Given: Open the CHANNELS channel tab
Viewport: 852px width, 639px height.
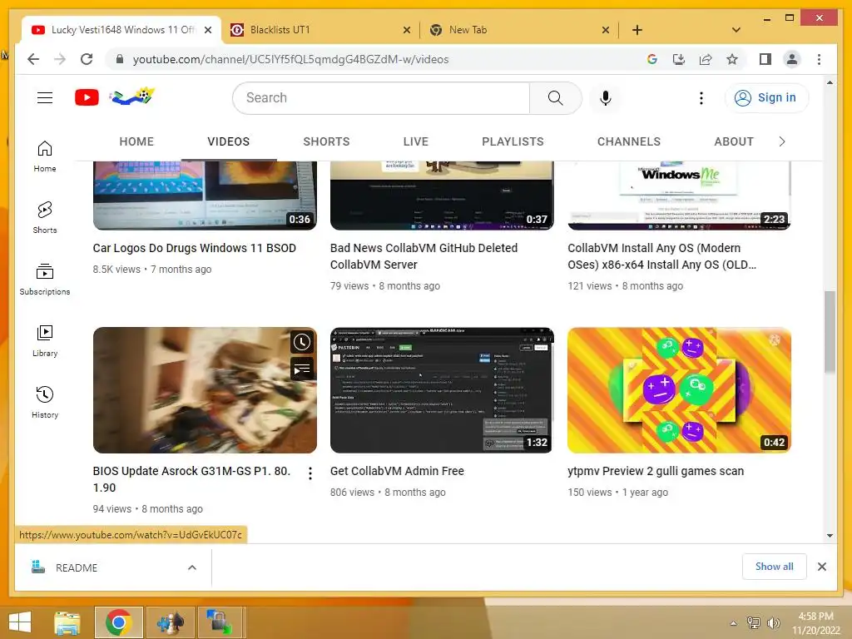Looking at the screenshot, I should (x=629, y=141).
